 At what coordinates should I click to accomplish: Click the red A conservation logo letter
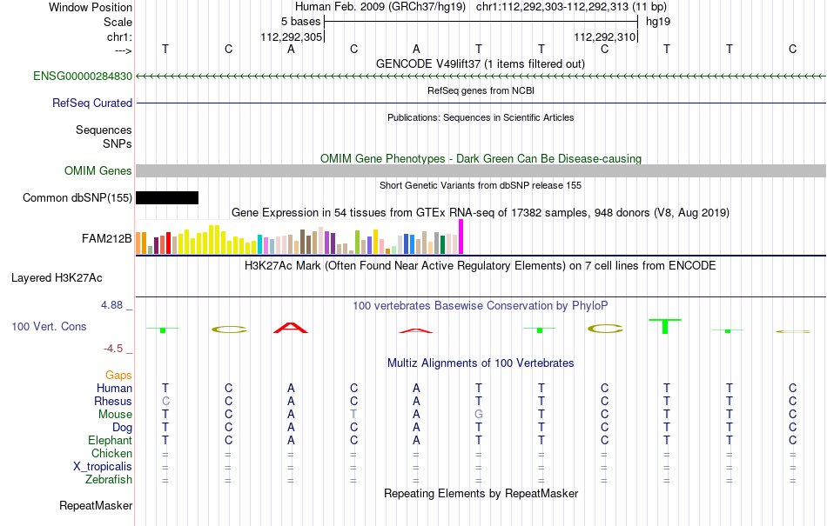point(291,328)
